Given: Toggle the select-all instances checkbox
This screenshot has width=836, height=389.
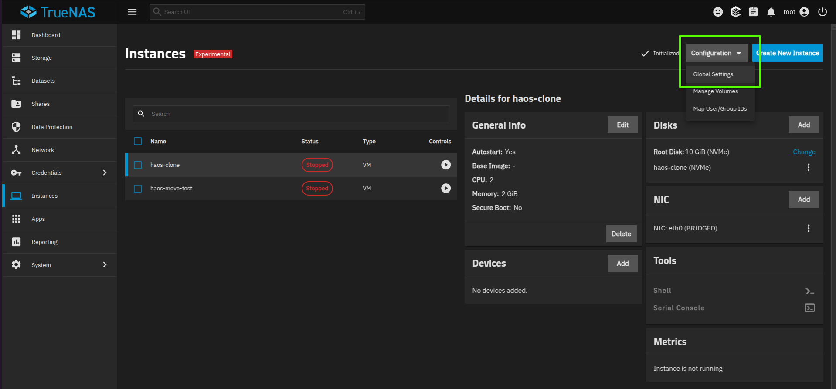Looking at the screenshot, I should coord(138,141).
